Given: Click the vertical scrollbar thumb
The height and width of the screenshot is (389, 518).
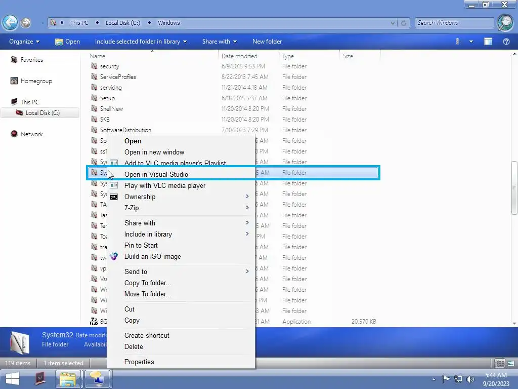Looking at the screenshot, I should click(514, 187).
